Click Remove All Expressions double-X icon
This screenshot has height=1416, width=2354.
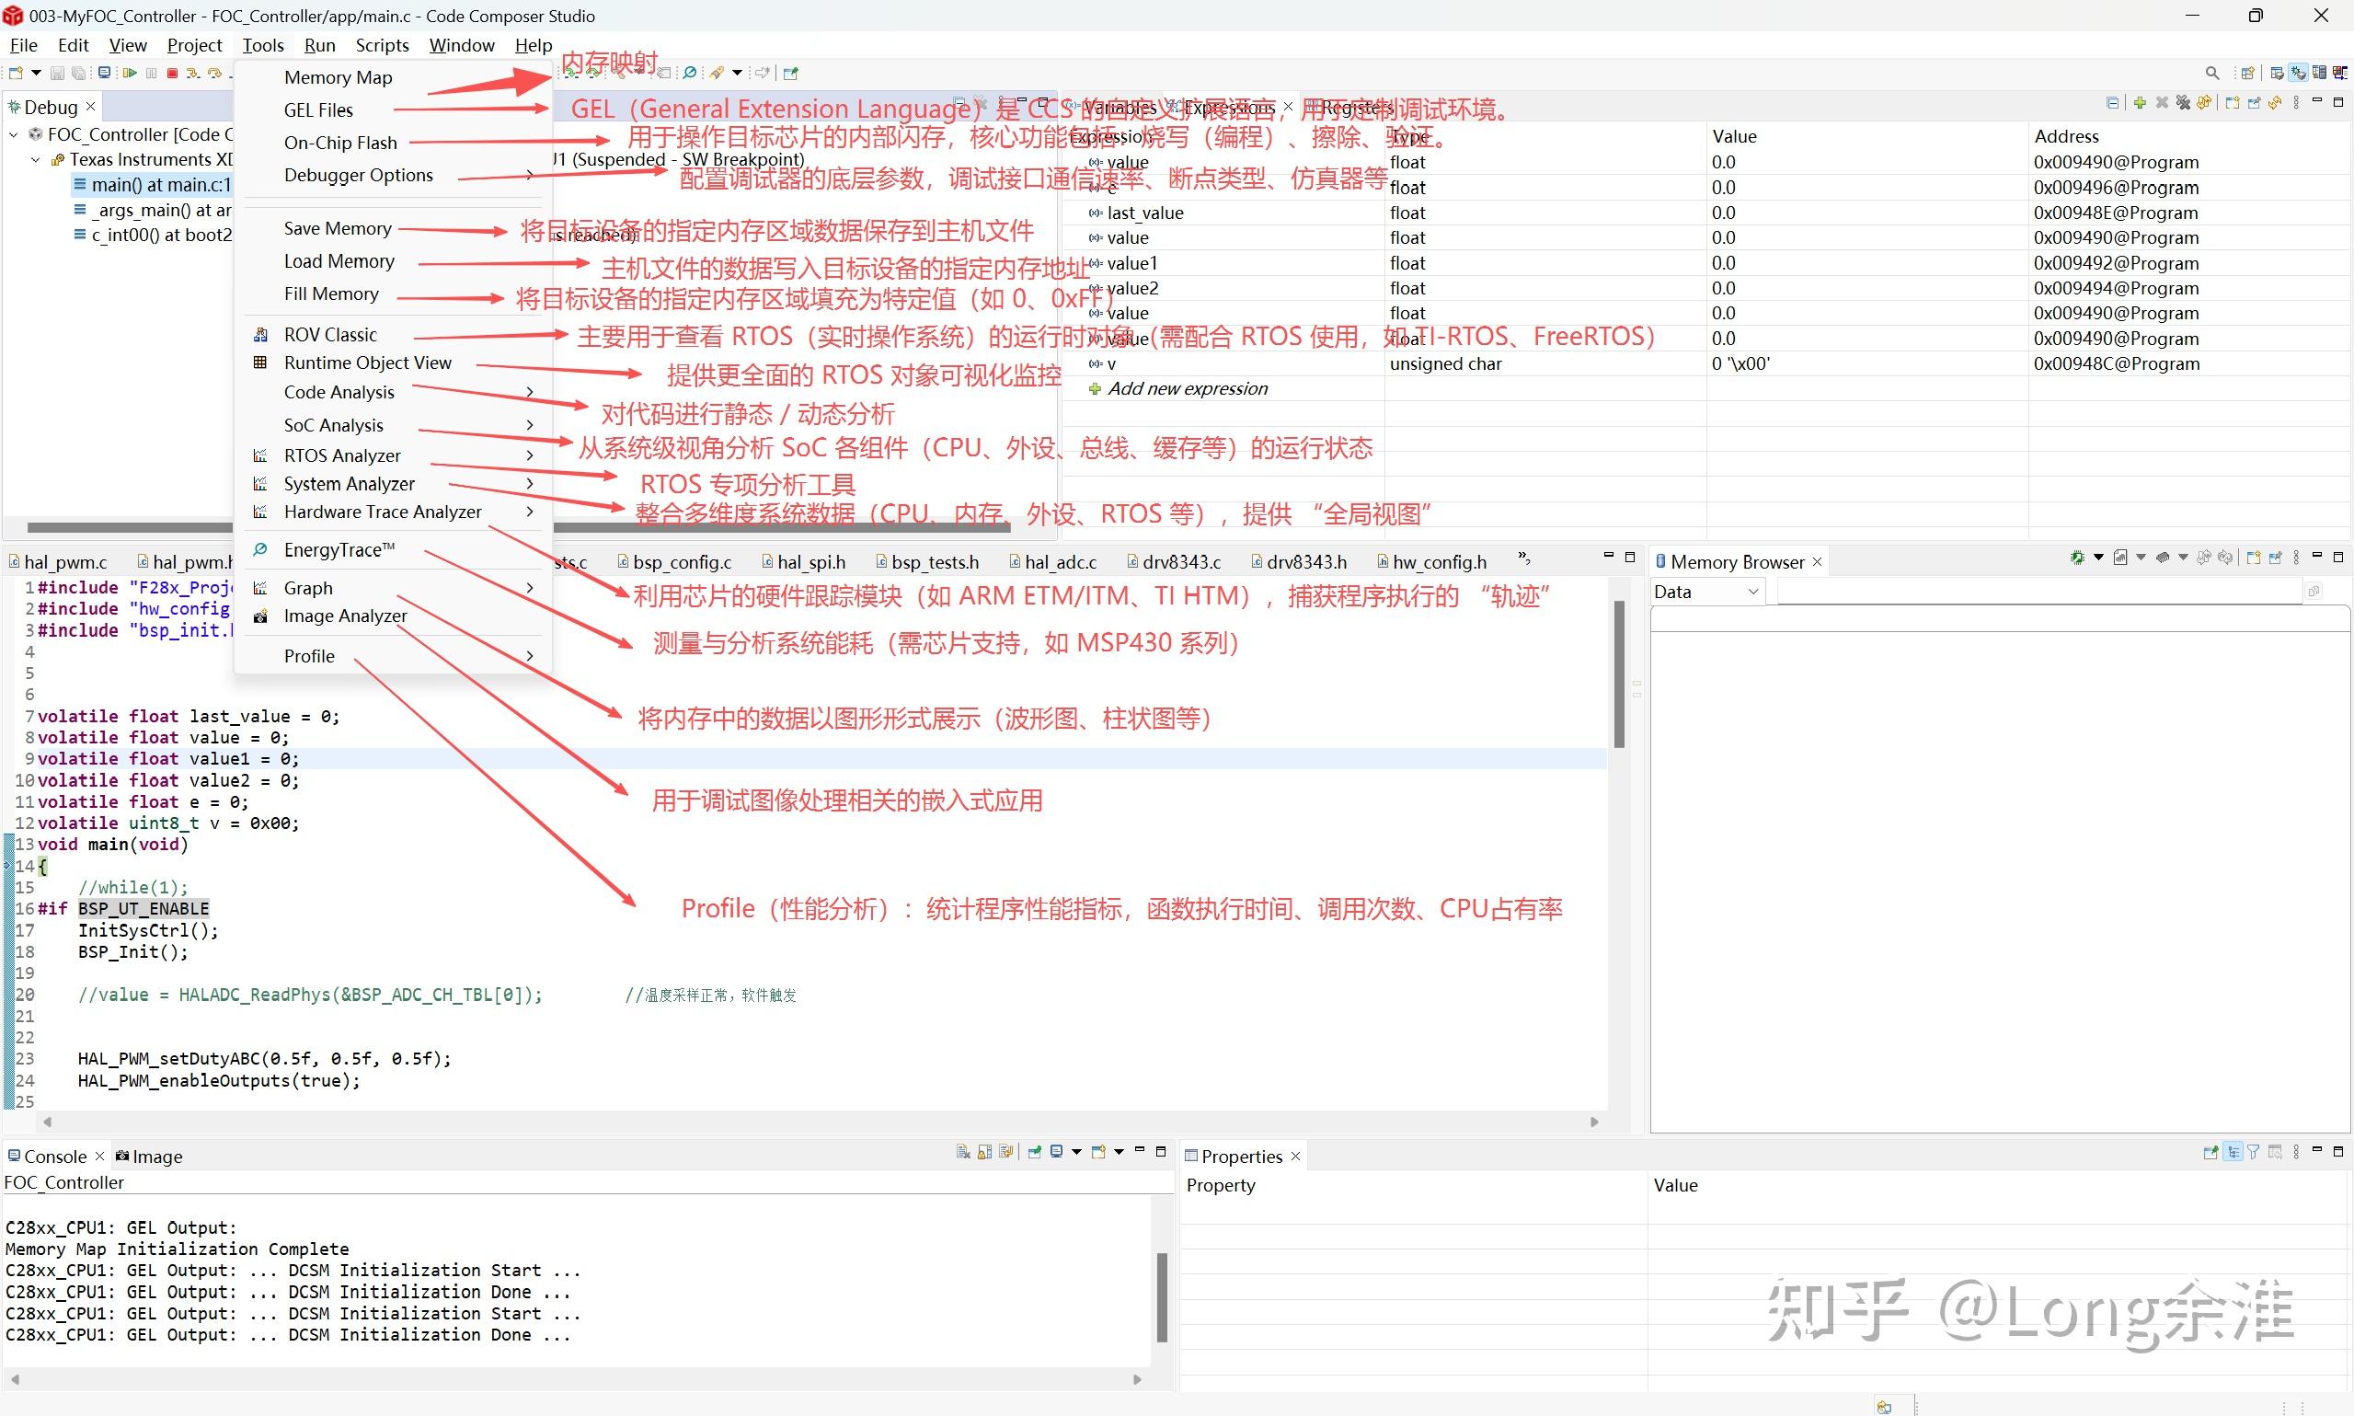coord(2183,103)
